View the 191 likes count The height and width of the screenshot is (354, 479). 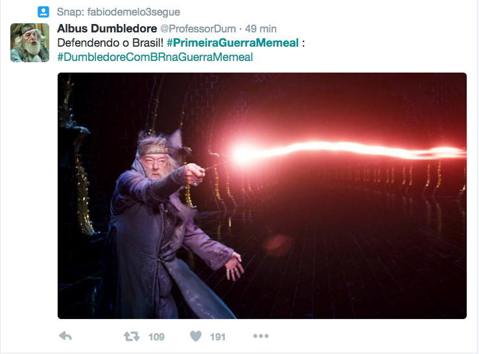(x=218, y=337)
